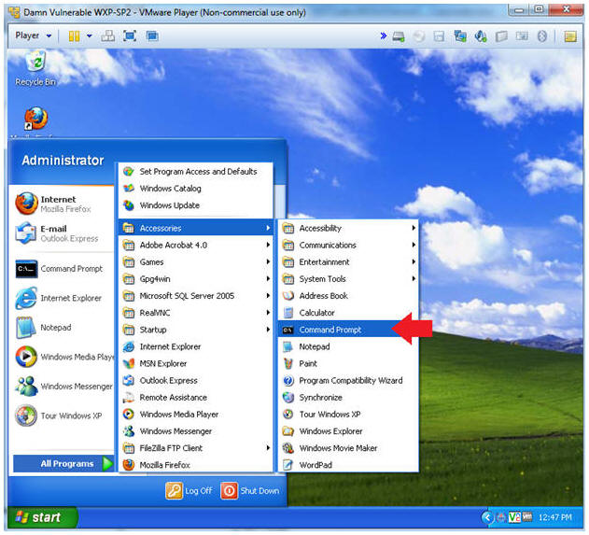The image size is (589, 535).
Task: Expand the System Tools submenu
Action: [x=348, y=279]
